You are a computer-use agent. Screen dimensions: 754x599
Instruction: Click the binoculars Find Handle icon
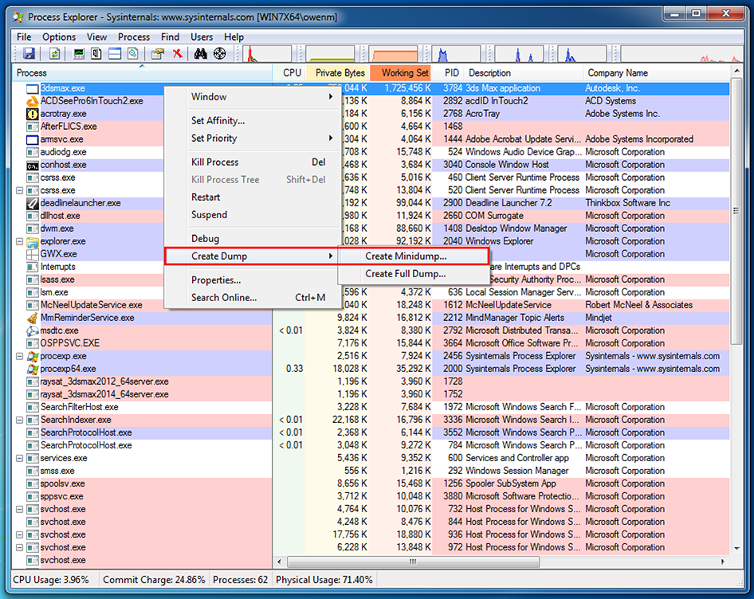click(201, 53)
